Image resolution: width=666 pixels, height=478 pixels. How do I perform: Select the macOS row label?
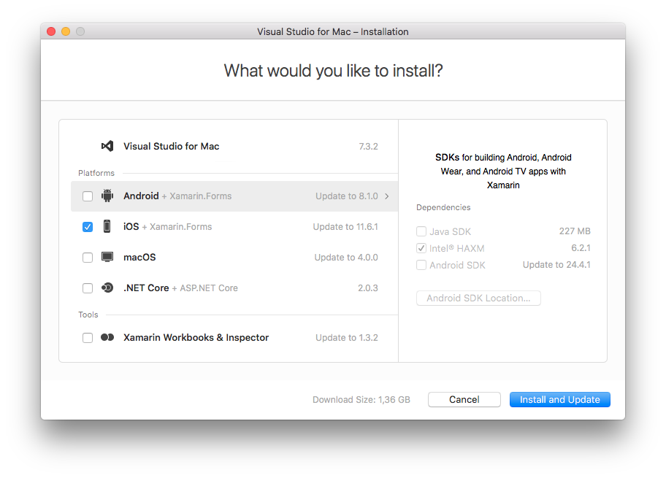[139, 258]
